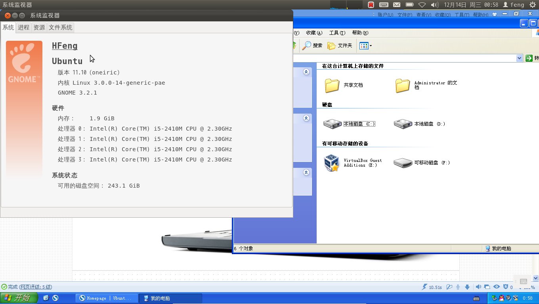Click the 0:58 Windows taskbar clock
This screenshot has width=539, height=304.
pos(528,298)
